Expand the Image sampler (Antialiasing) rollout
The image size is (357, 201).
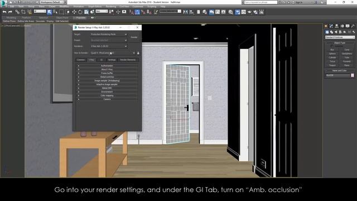click(x=107, y=80)
